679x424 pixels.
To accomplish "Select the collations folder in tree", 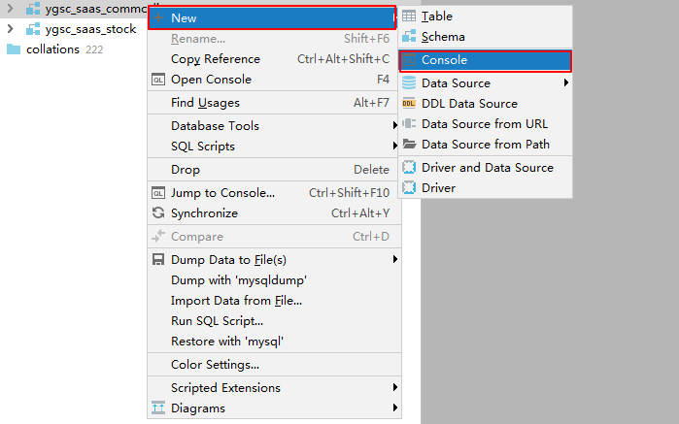I will (54, 49).
